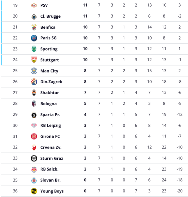Click the Club Brugge crest icon

[x=34, y=16]
